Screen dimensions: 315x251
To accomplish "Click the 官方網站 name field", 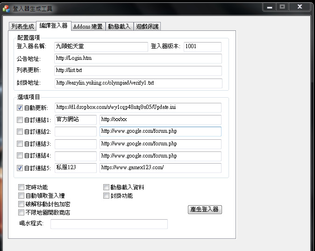I will [76, 120].
